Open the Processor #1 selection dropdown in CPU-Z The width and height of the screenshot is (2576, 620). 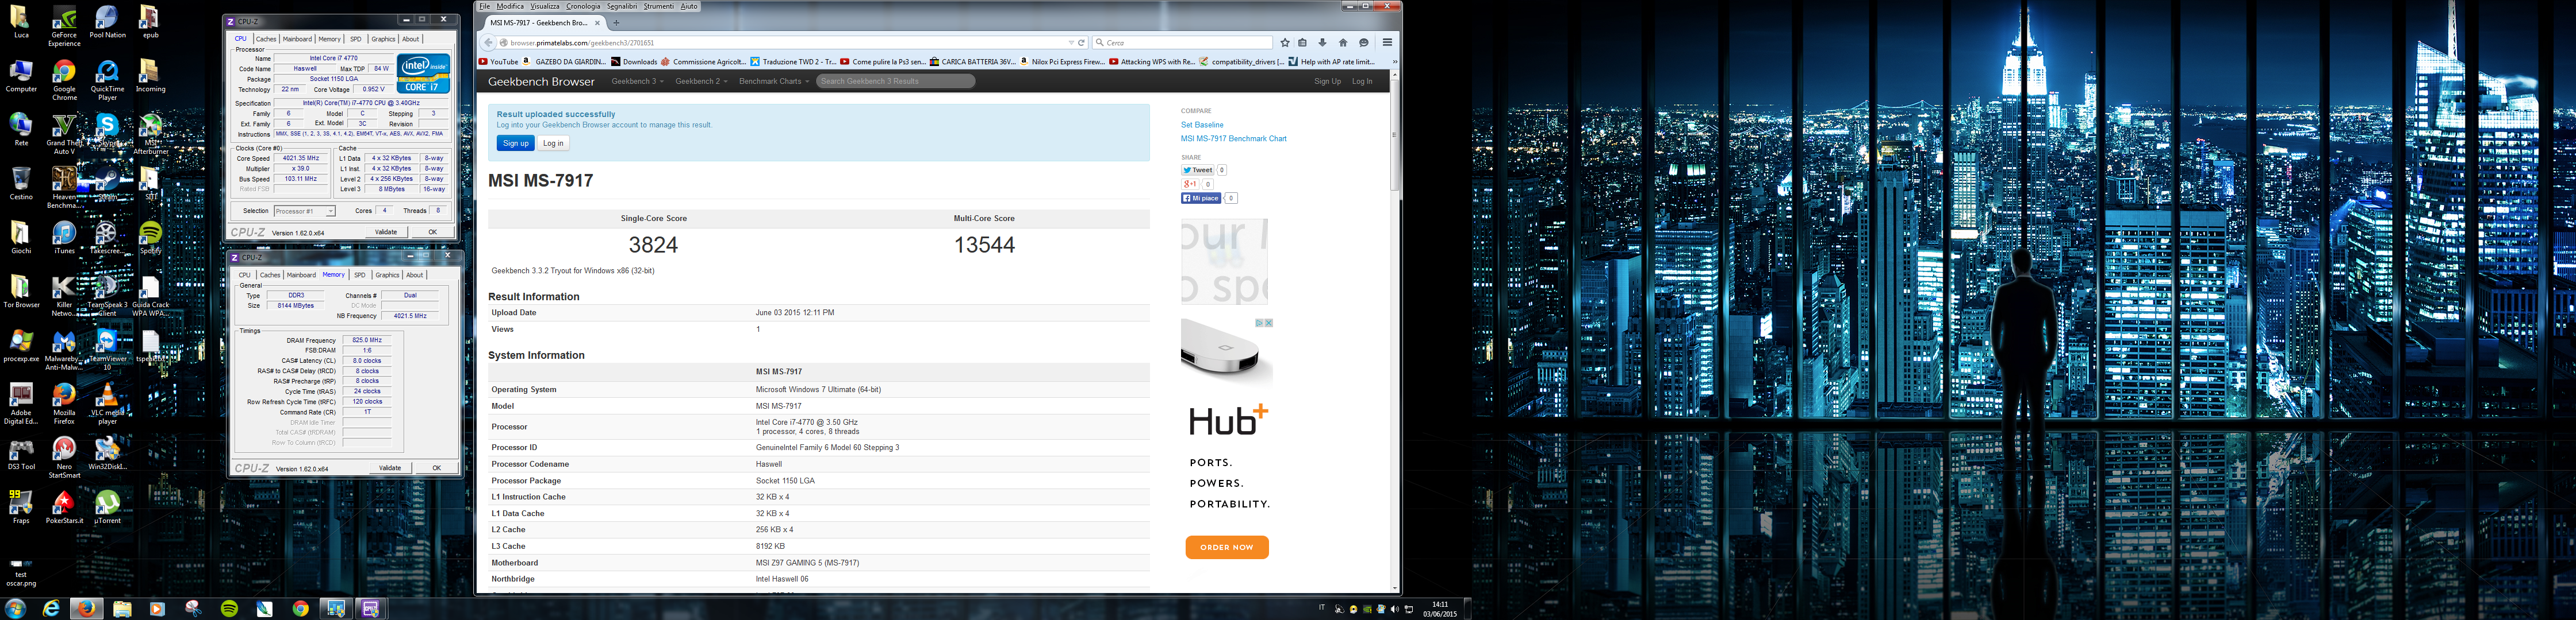coord(304,211)
